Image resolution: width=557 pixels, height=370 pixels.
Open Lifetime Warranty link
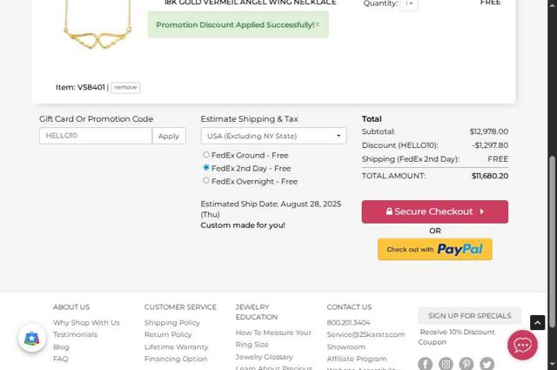tap(176, 346)
